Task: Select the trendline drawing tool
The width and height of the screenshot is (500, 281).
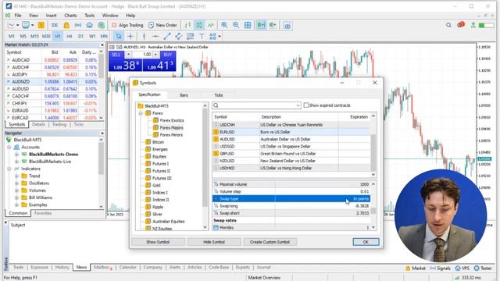Action: coord(166,37)
